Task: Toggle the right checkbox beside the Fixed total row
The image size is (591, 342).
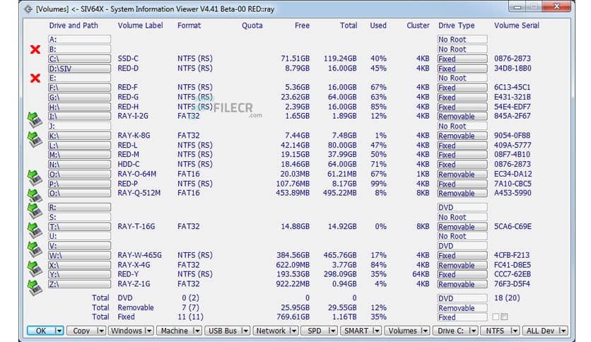Action: coord(504,317)
